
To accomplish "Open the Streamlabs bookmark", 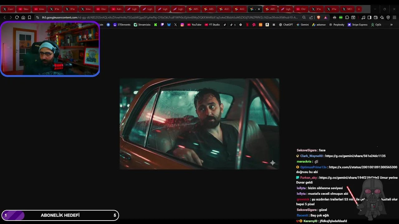I will 142,25.
